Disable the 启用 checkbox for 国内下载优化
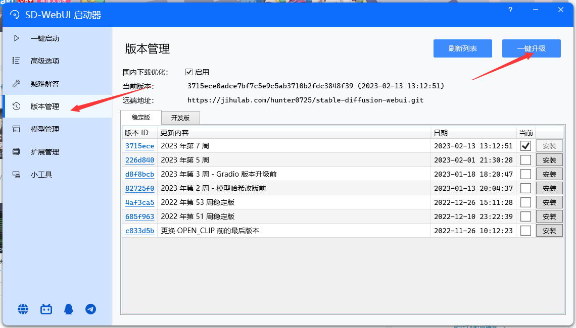576x328 pixels. 189,72
